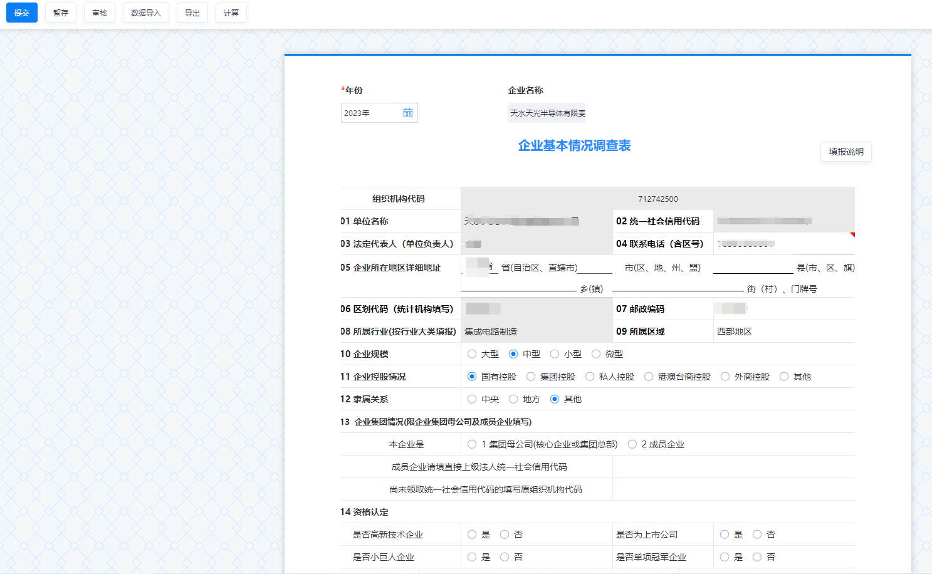Click the 所属区域 西部地区 field
This screenshot has width=932, height=574.
pyautogui.click(x=783, y=331)
